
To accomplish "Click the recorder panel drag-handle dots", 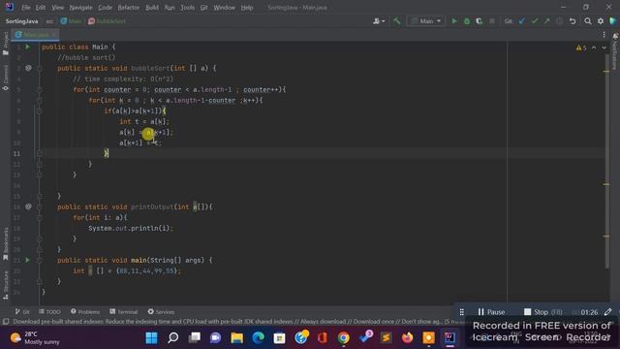I will [x=461, y=312].
